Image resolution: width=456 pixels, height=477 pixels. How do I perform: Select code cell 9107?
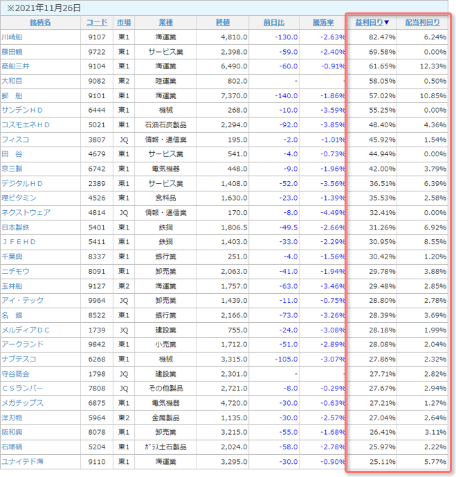point(97,37)
